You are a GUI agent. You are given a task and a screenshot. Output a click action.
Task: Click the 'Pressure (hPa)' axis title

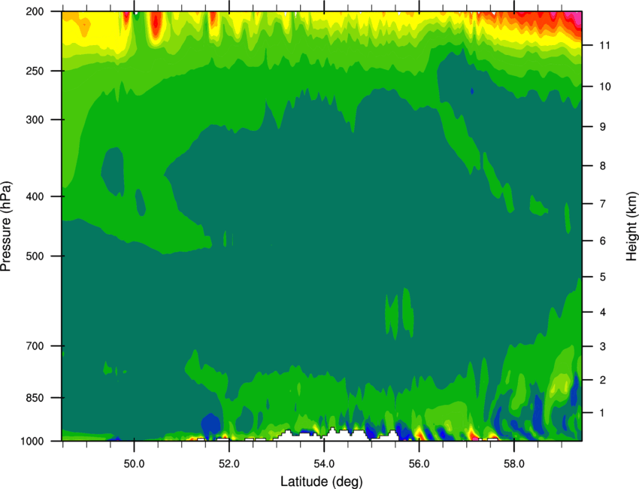[6, 226]
